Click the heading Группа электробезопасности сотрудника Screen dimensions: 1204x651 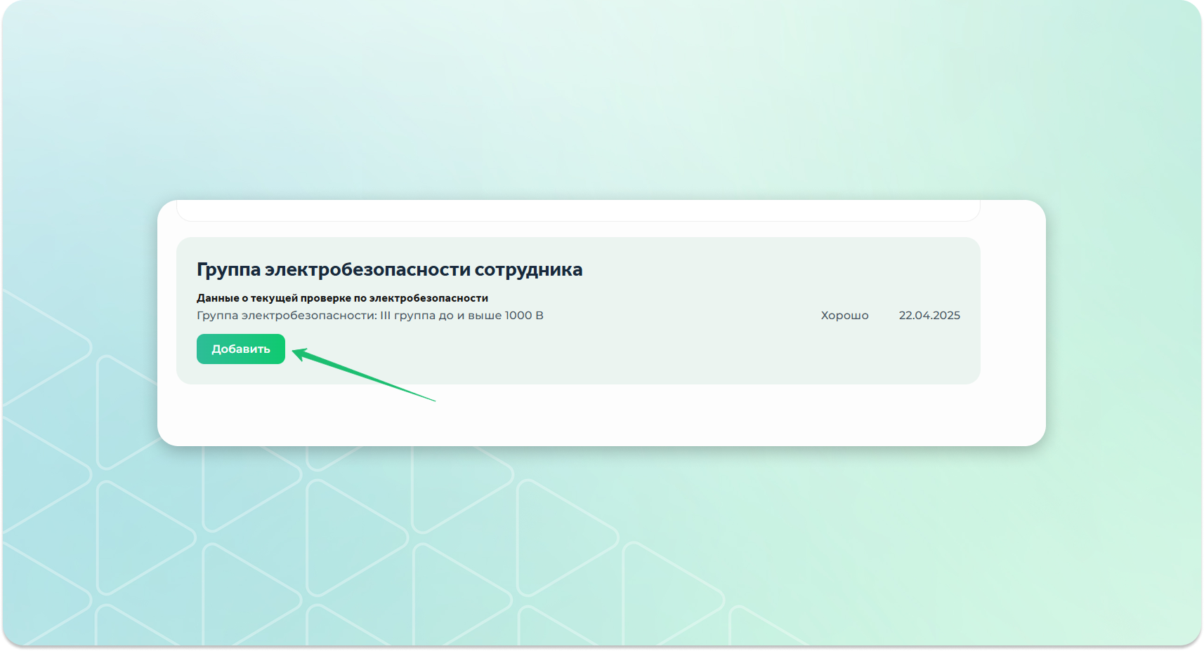389,269
